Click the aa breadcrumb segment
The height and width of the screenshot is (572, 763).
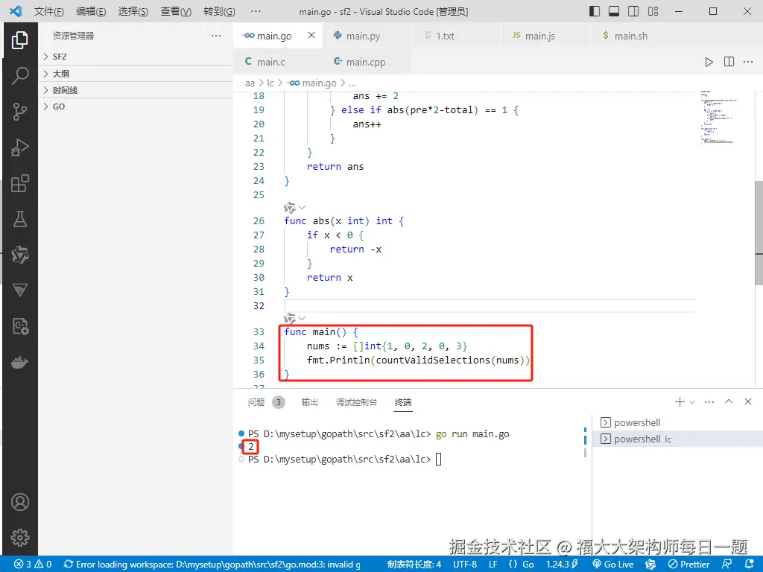coord(250,83)
